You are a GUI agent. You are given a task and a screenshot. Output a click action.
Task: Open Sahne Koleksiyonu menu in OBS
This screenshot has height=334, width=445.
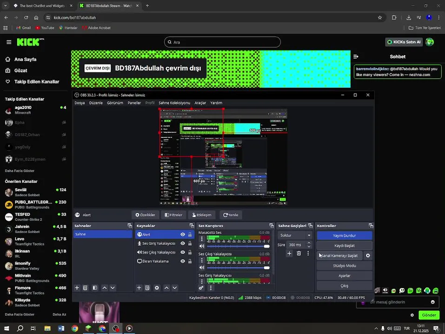tap(174, 103)
